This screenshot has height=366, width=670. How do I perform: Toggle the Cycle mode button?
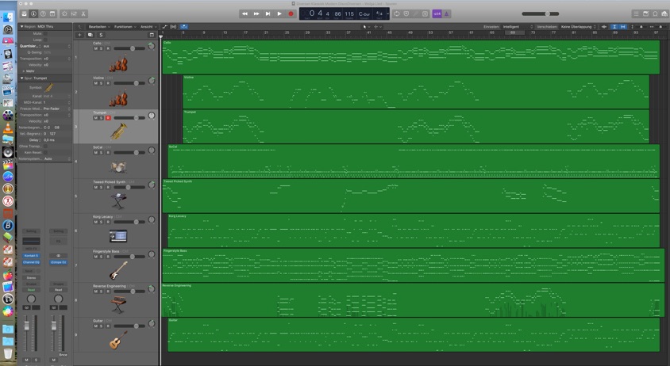(397, 13)
